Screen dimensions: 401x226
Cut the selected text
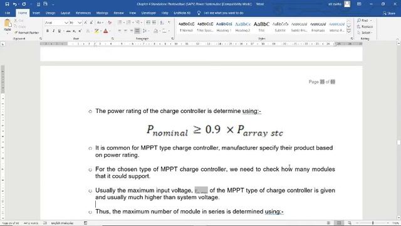pyautogui.click(x=19, y=21)
